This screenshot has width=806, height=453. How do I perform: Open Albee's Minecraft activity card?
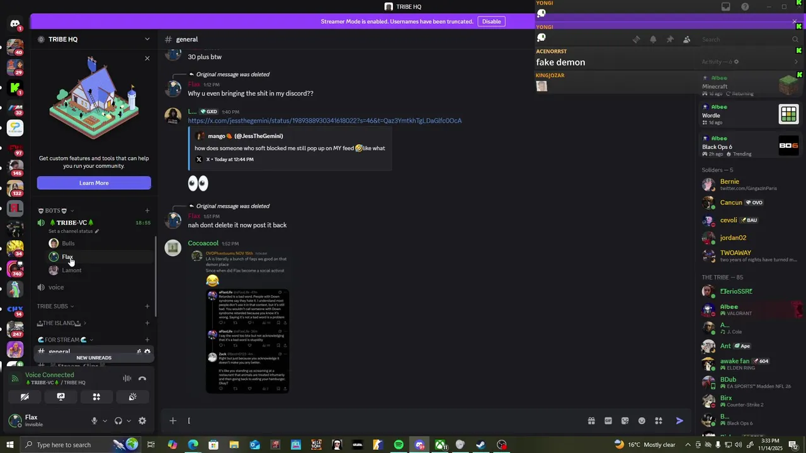coord(750,85)
